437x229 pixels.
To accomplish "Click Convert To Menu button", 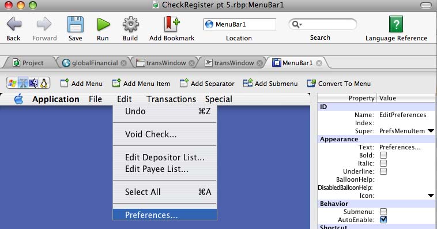I will click(x=338, y=84).
